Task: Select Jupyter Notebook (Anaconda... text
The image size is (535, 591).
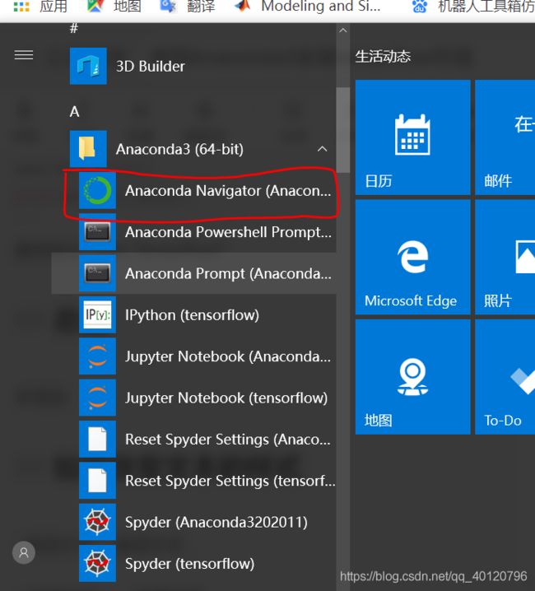Action: click(228, 356)
